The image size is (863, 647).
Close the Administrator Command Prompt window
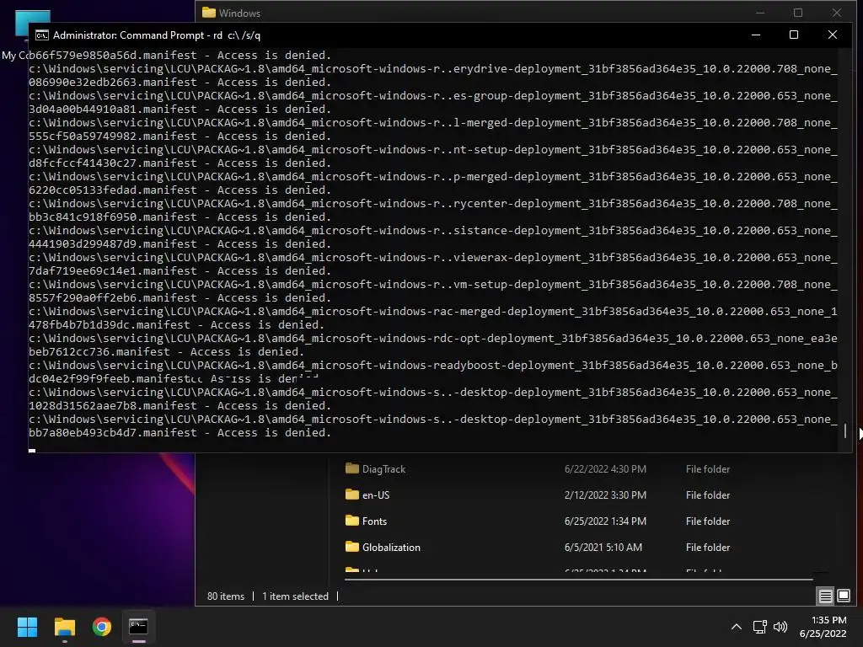pyautogui.click(x=833, y=35)
